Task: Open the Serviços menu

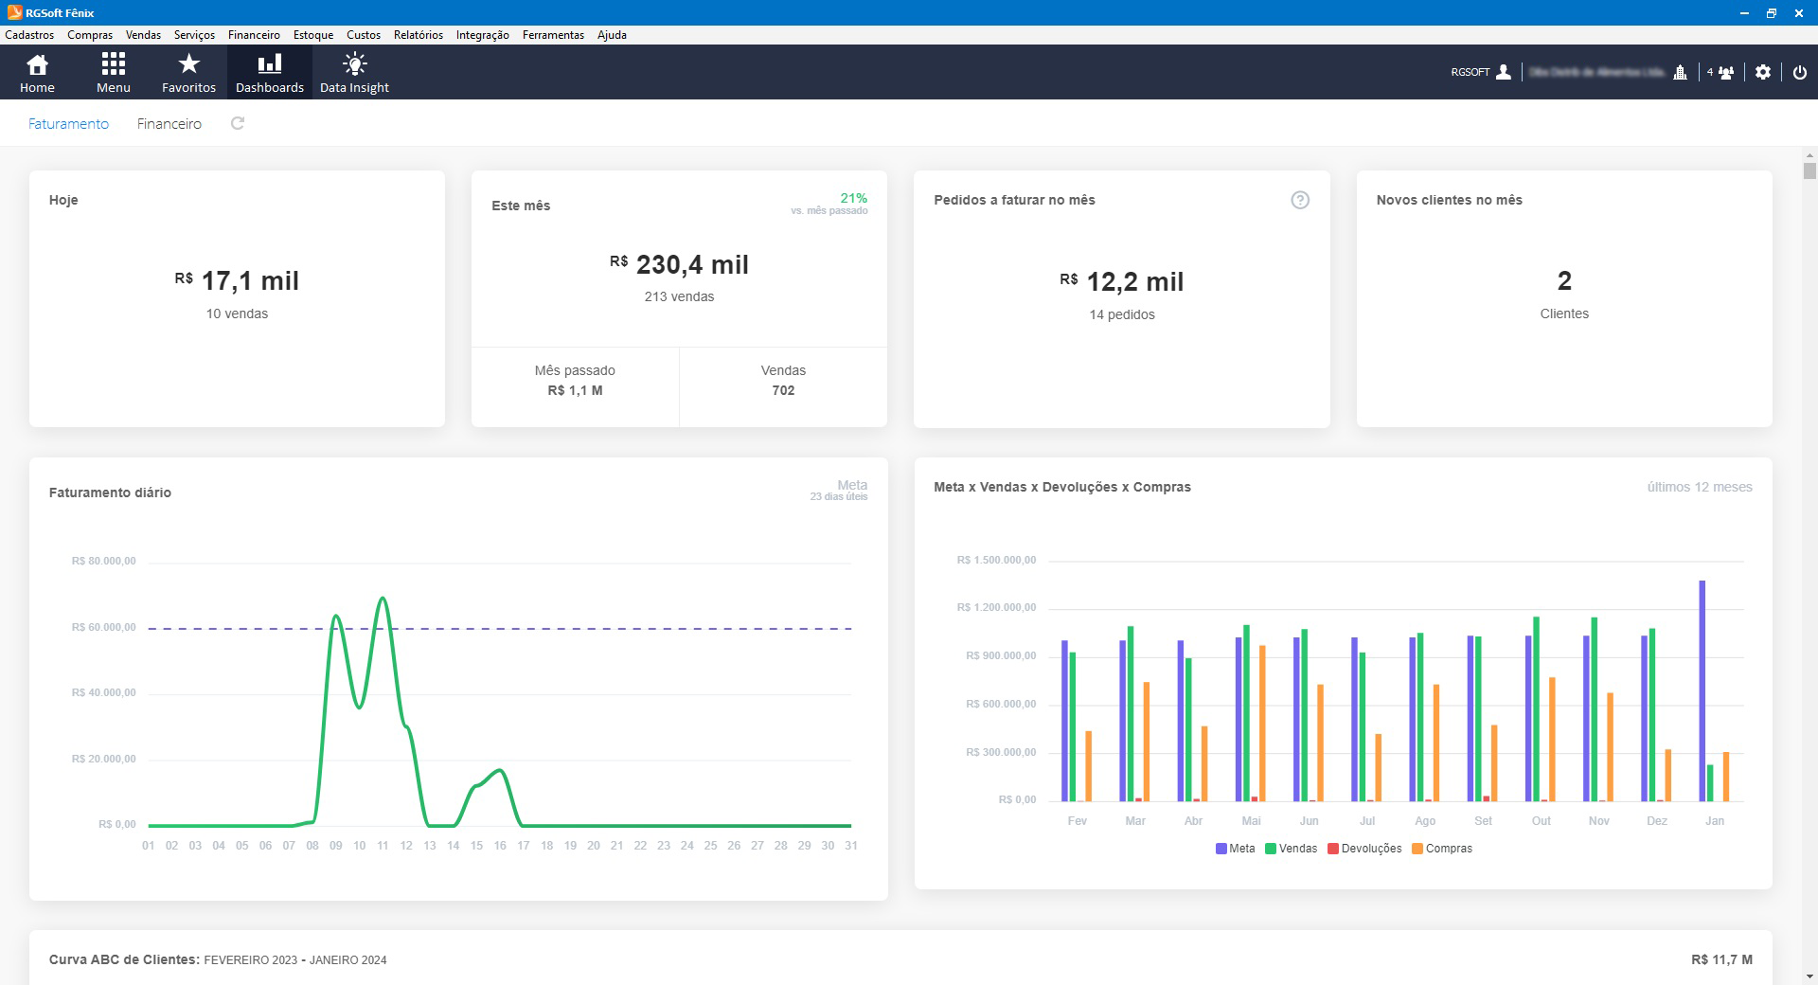Action: pyautogui.click(x=194, y=35)
